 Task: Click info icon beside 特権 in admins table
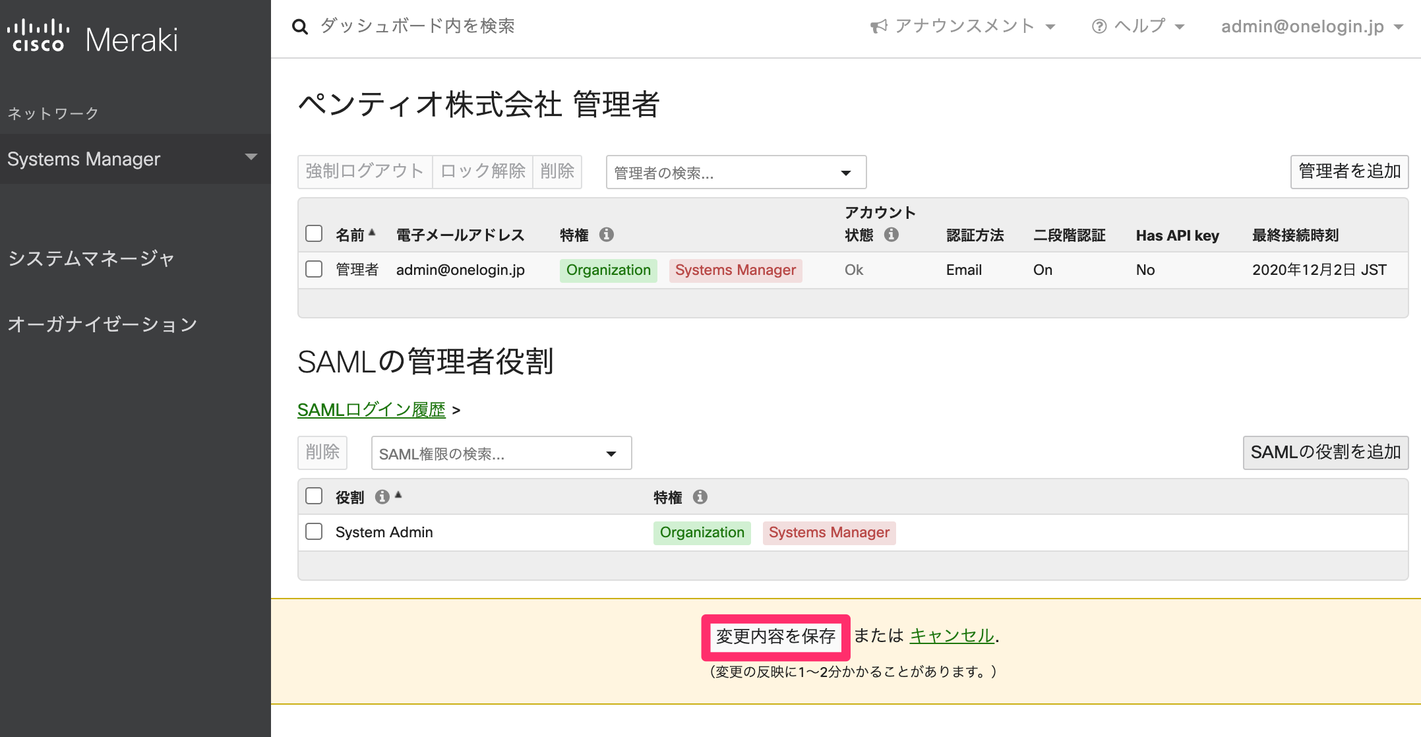click(607, 235)
